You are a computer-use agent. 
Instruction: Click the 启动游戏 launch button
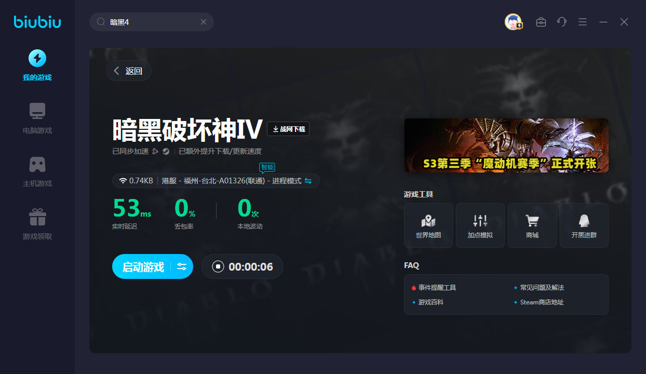(x=143, y=267)
